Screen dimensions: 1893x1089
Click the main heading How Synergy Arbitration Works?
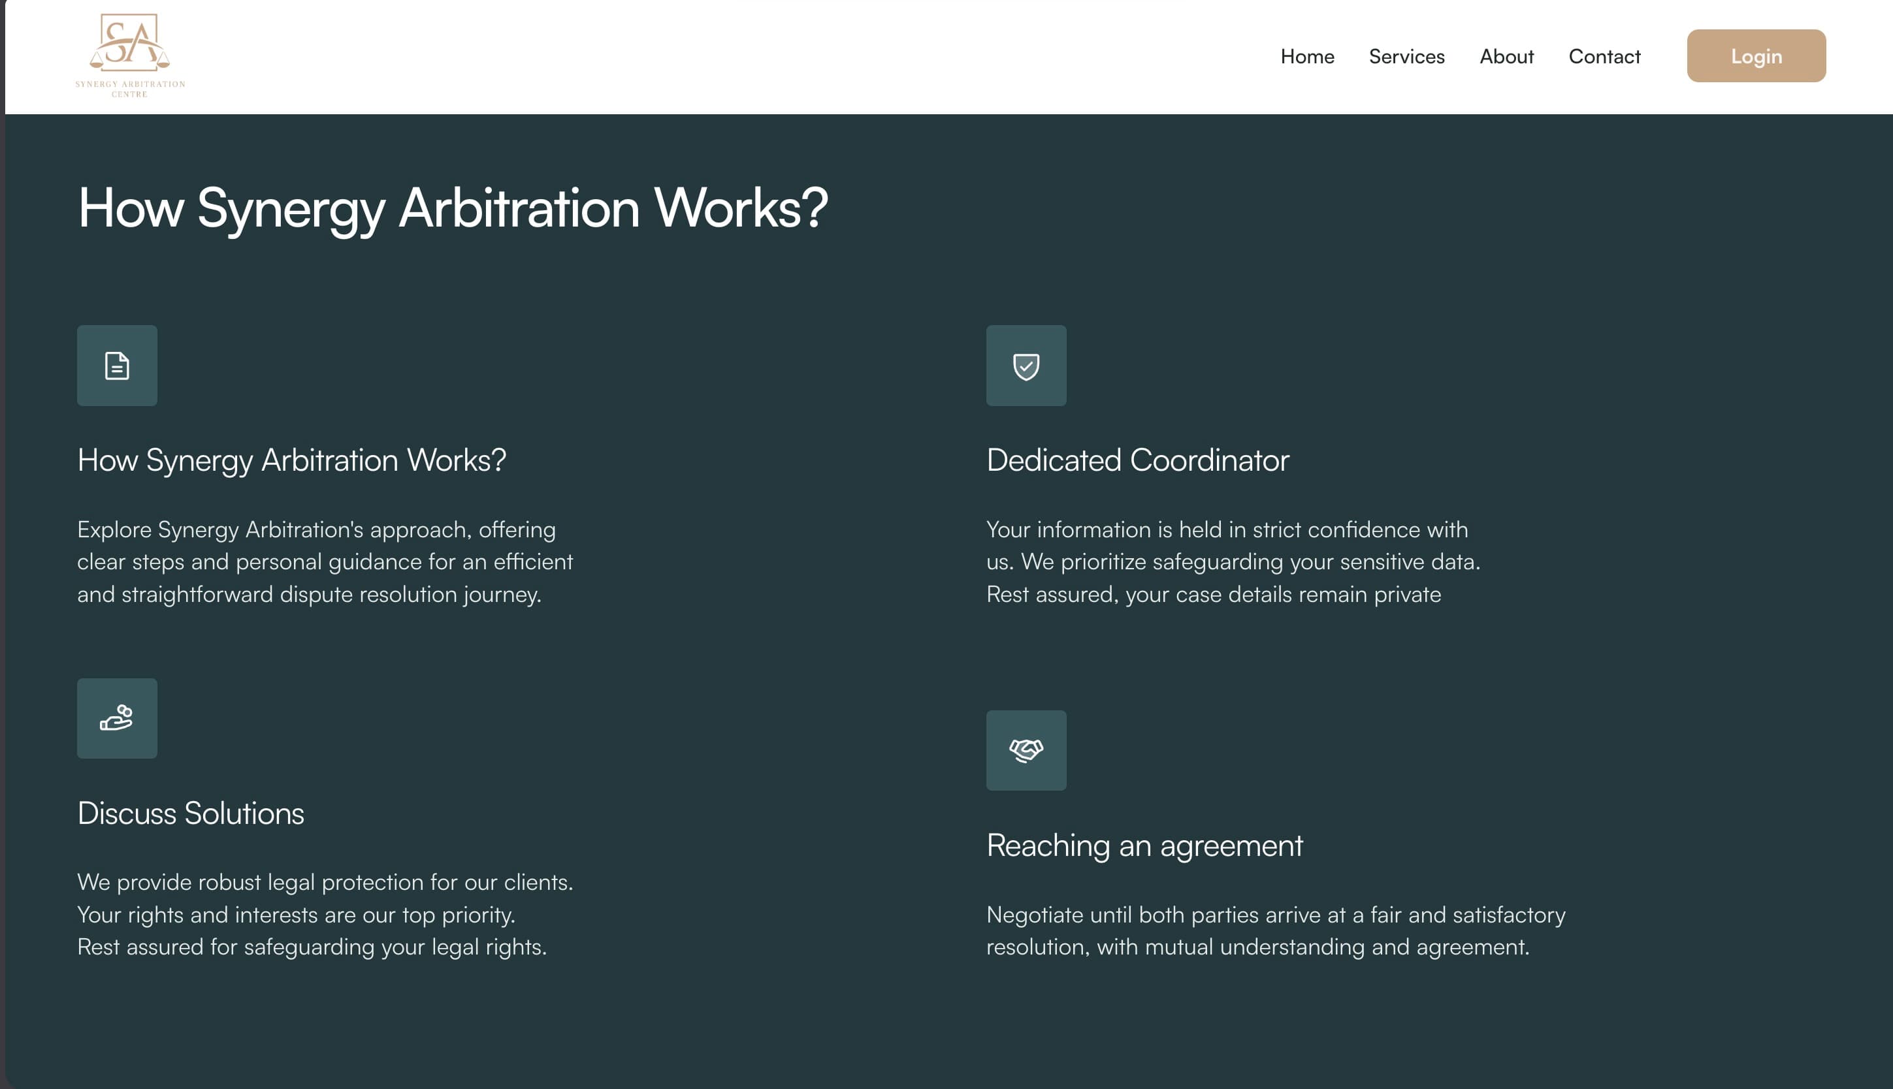pos(453,208)
